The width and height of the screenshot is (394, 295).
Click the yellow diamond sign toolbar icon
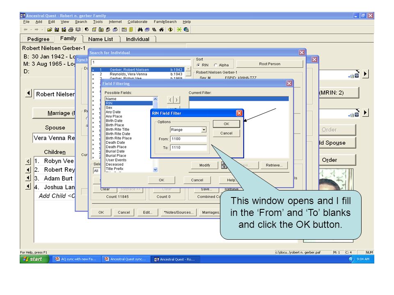pyautogui.click(x=170, y=29)
